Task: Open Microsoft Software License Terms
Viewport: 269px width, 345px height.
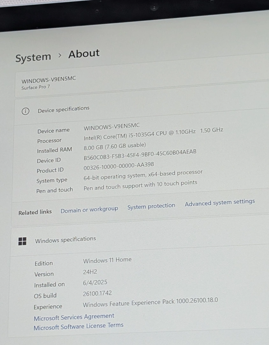Action: [78, 326]
